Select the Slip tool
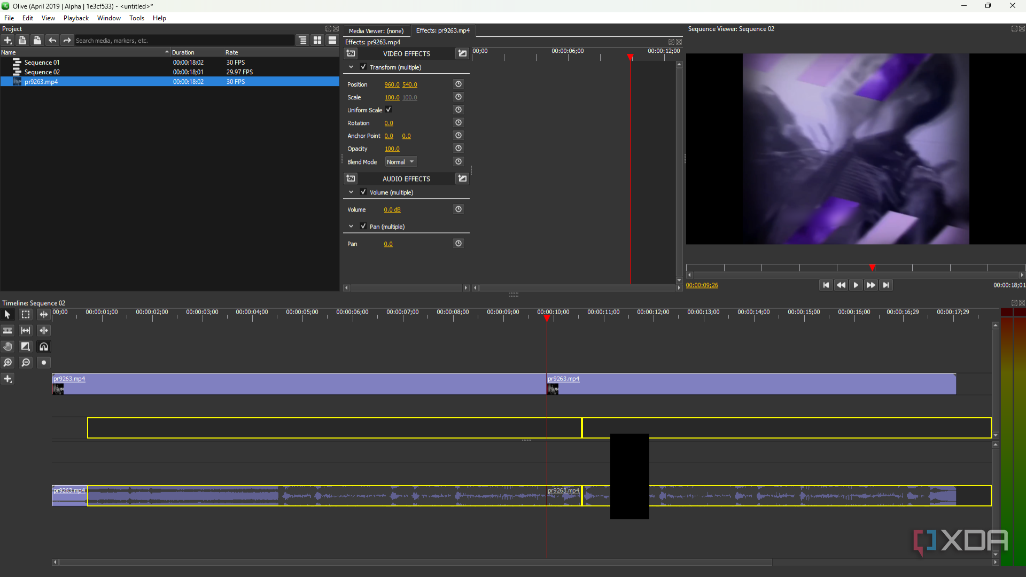This screenshot has height=577, width=1026. point(25,331)
